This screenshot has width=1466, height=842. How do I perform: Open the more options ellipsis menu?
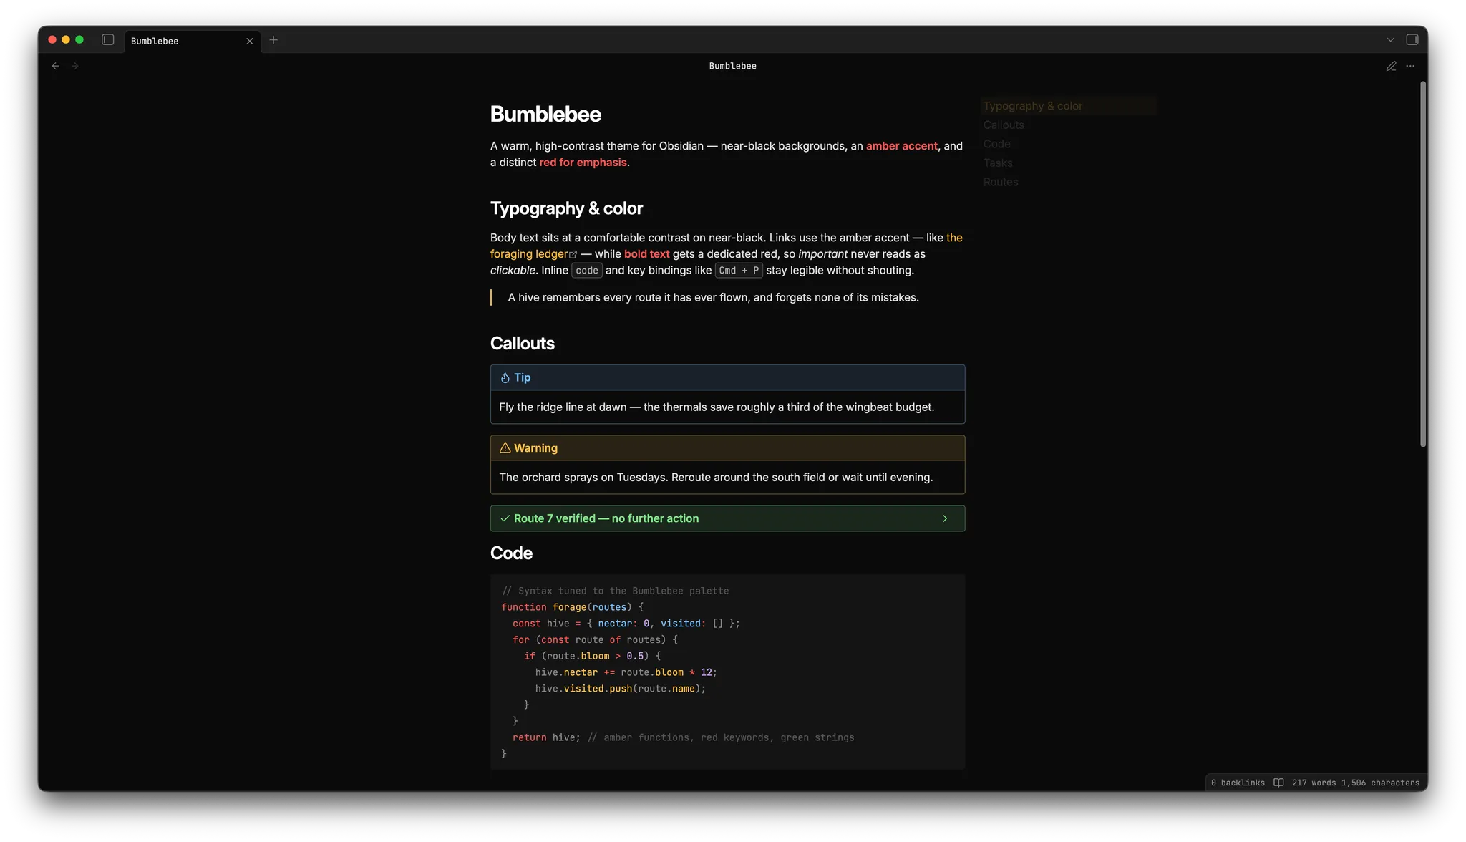[1410, 66]
